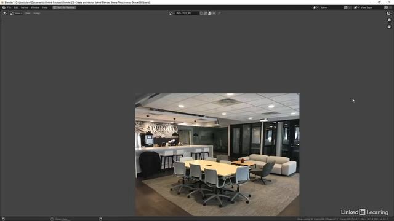Click status bar left mouse icon
394x221 pixels.
click(x=3, y=219)
